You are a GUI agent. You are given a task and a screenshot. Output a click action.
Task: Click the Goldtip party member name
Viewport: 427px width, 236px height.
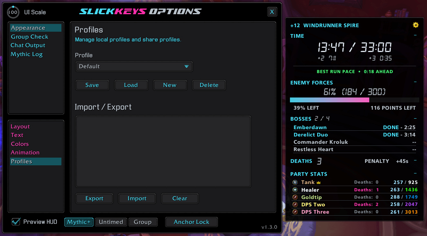tap(311, 197)
